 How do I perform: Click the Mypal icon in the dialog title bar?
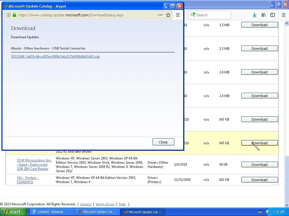coord(6,6)
